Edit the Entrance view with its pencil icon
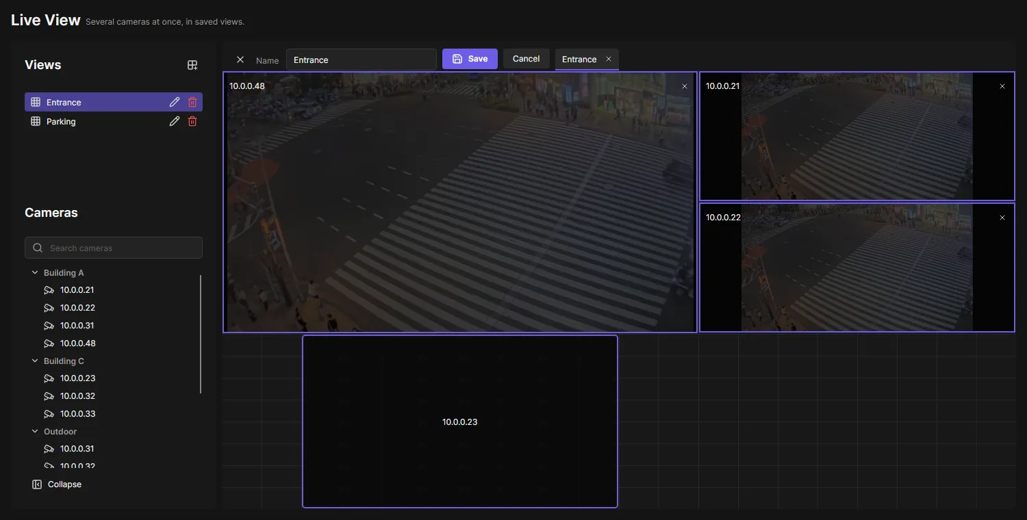This screenshot has width=1027, height=520. coord(175,102)
